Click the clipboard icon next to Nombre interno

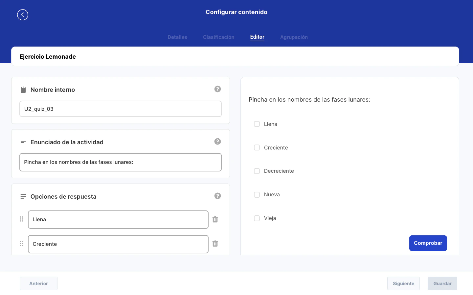[23, 89]
